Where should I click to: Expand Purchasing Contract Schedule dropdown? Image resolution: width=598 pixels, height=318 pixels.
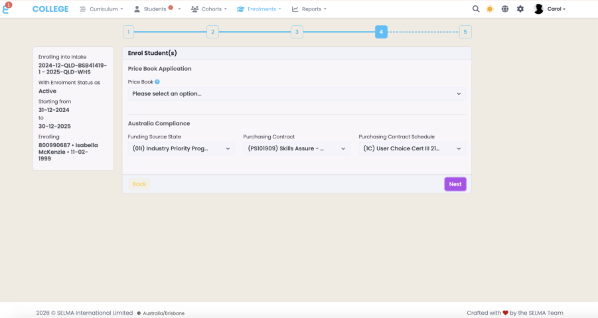(411, 149)
